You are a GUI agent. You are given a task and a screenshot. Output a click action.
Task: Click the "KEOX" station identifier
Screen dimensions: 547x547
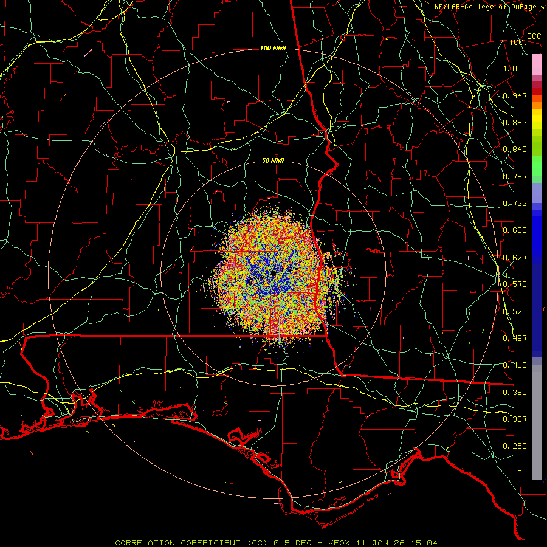point(338,543)
